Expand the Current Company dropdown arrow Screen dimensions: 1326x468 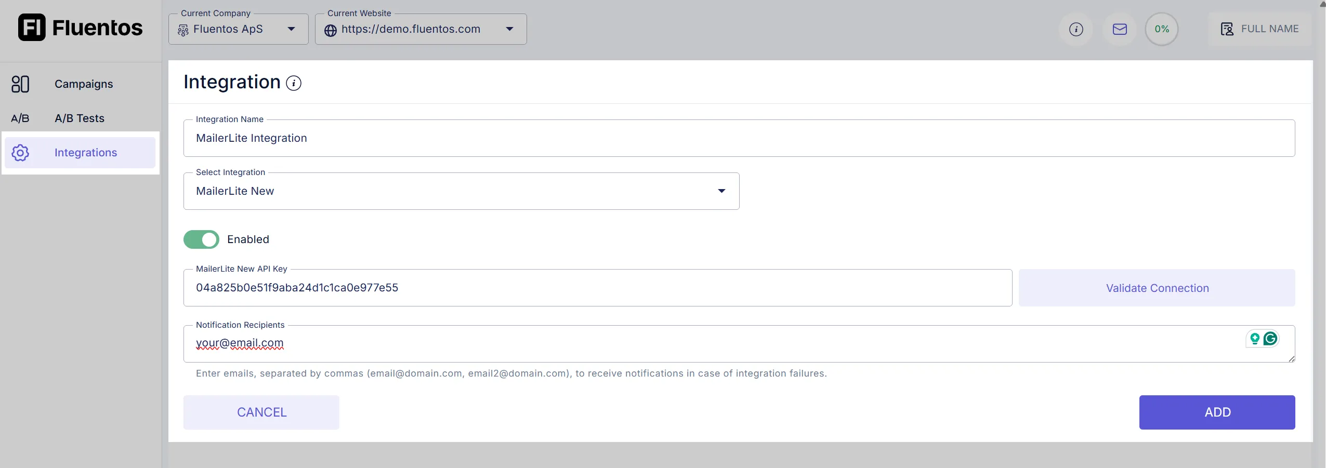[x=292, y=29]
